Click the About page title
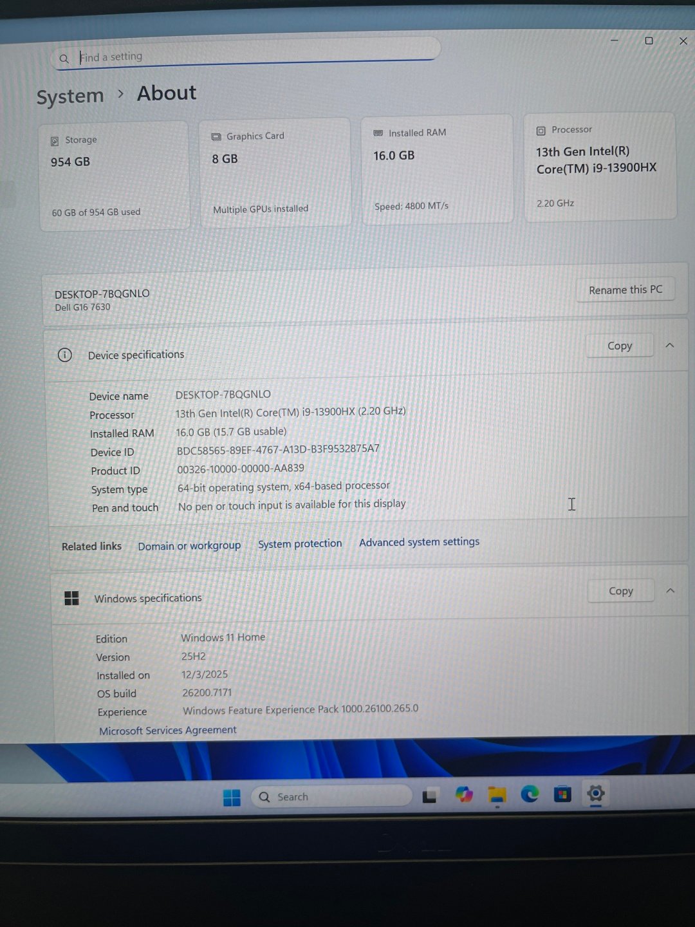Screen dimensions: 695x927 [167, 93]
